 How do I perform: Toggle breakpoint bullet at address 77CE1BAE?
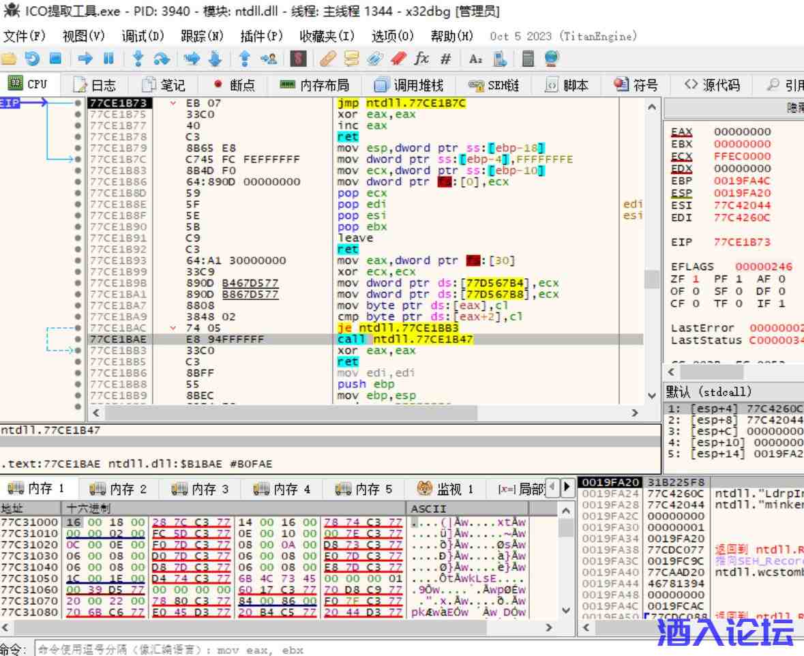pos(78,339)
